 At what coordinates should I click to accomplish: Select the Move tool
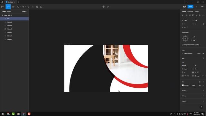coord(7,7)
